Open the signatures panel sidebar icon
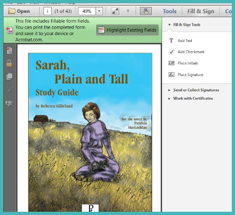The image size is (235, 215). click(9, 103)
